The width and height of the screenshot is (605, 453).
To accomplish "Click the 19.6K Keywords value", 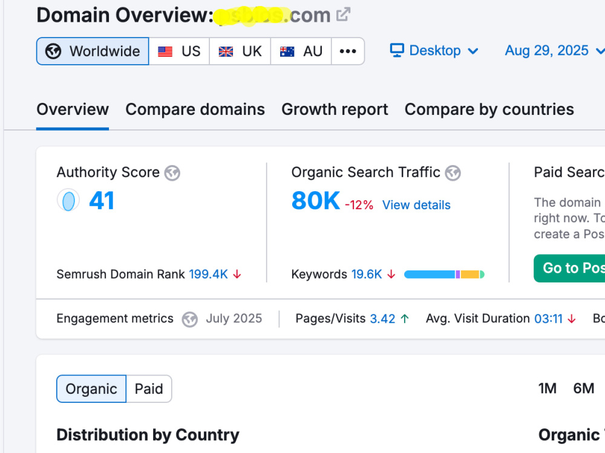I will pos(367,275).
